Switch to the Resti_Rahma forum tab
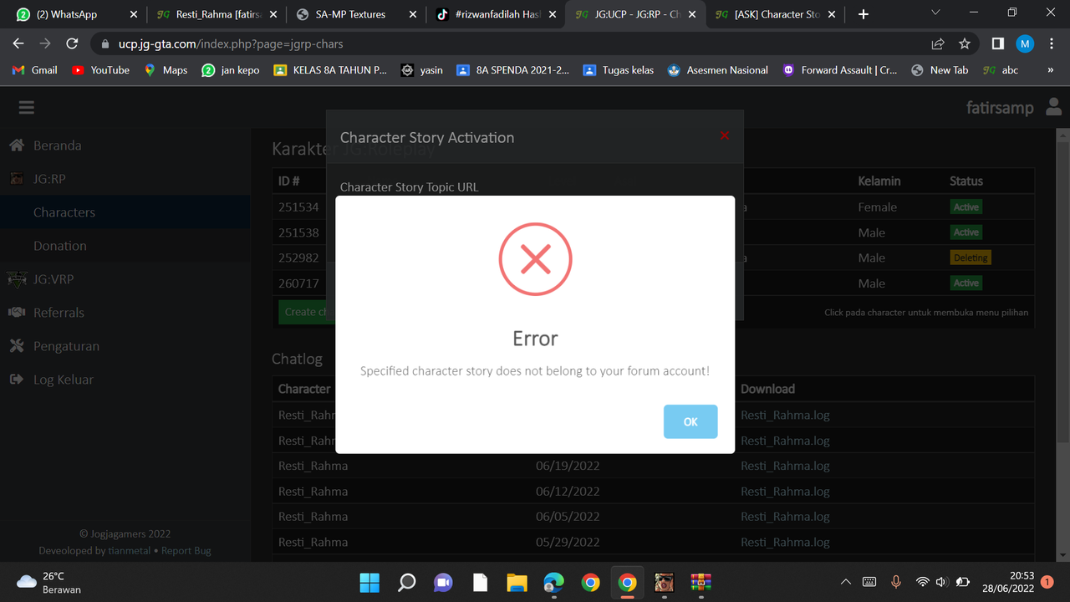 click(x=216, y=14)
